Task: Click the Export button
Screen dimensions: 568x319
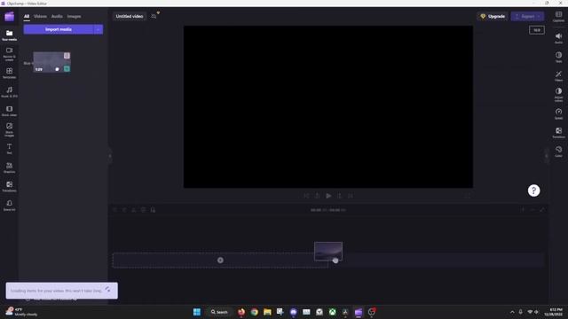Action: tap(527, 16)
